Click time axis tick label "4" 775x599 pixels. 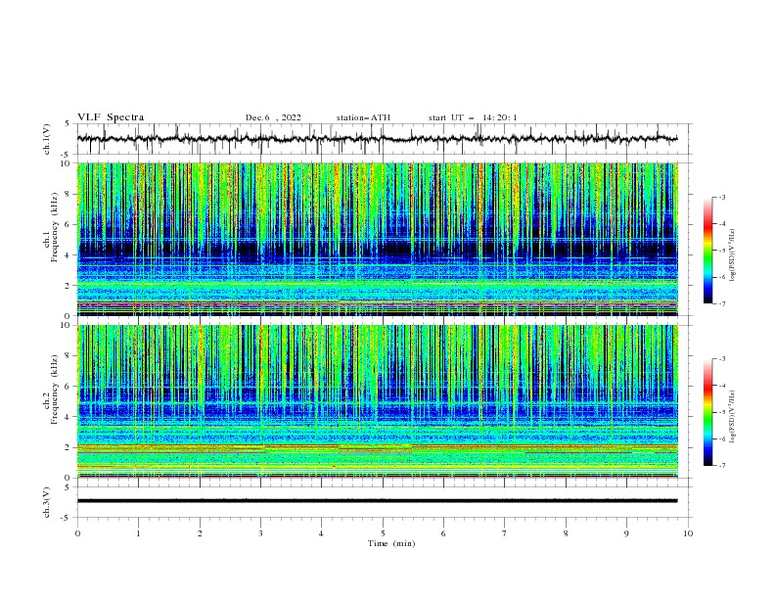(x=321, y=533)
